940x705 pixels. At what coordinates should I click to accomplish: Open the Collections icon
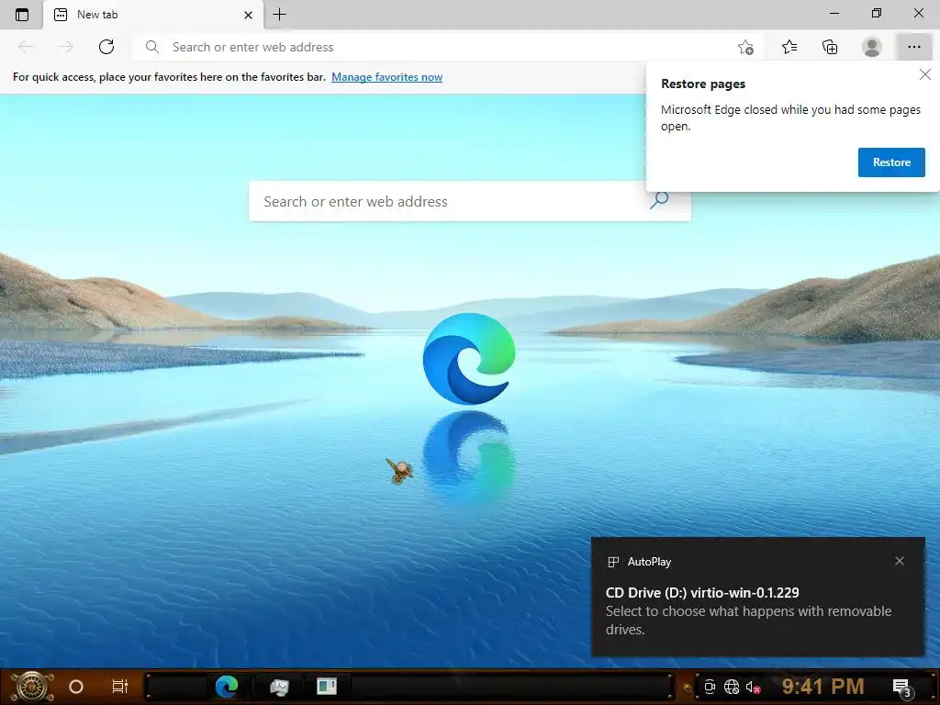pos(830,47)
